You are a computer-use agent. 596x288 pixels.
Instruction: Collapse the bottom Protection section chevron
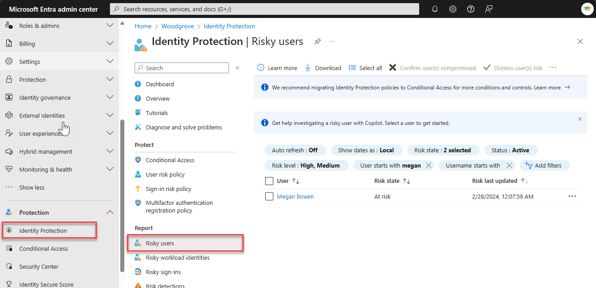click(110, 213)
